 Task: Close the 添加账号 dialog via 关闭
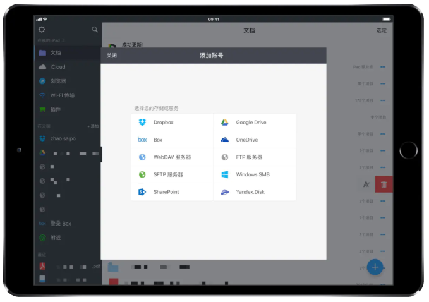111,56
